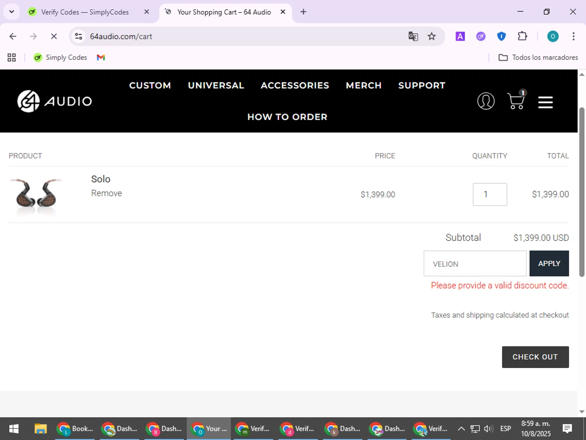Click the scrollbar down arrow
Screen dimensions: 586x440
[x=582, y=411]
